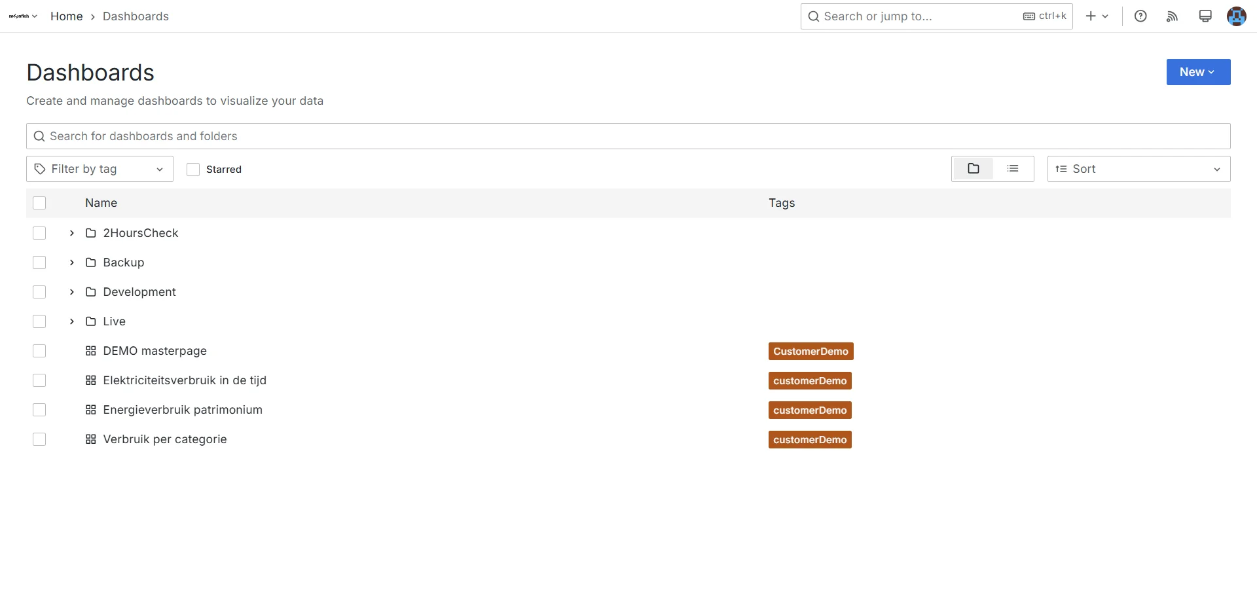Check the select-all checkbox in the header
The height and width of the screenshot is (597, 1257).
39,203
